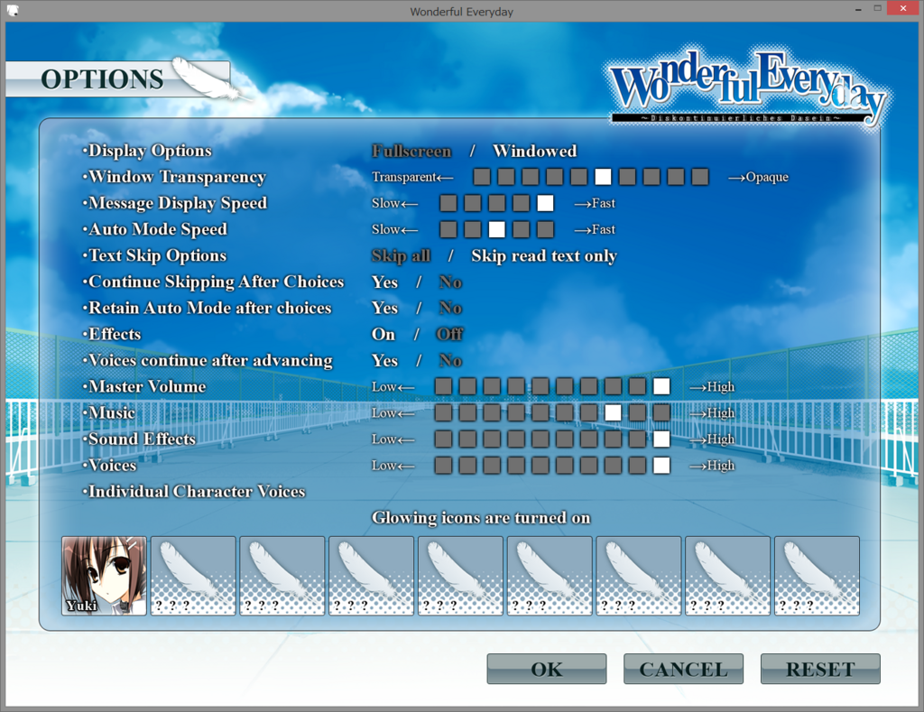Select the highest Master Volume box
This screenshot has width=924, height=712.
point(661,386)
